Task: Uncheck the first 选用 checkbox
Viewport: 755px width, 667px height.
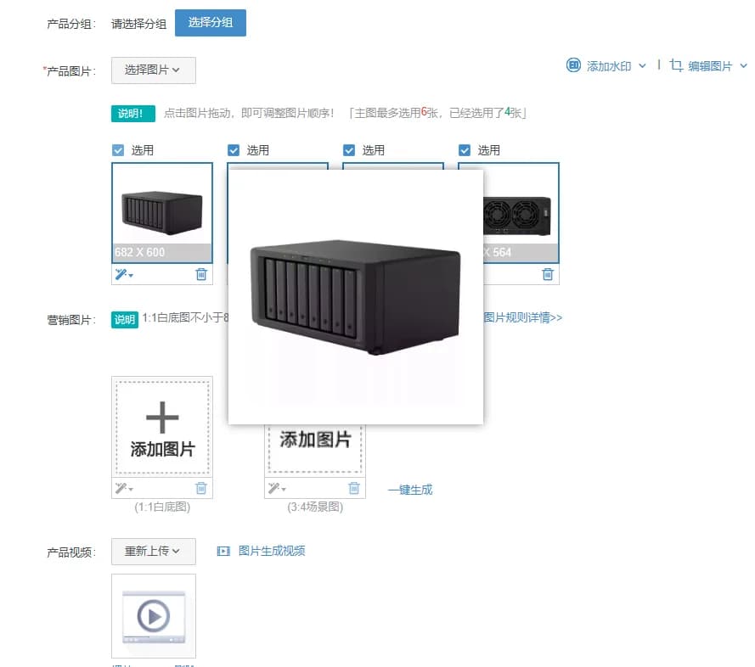Action: click(x=118, y=150)
